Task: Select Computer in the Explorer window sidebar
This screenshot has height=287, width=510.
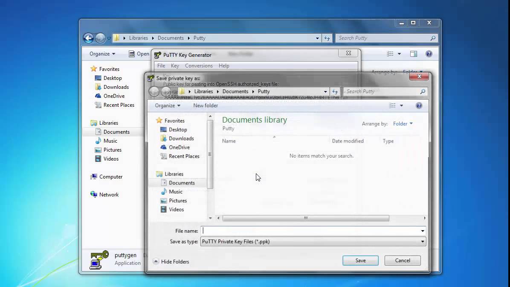Action: tap(110, 176)
